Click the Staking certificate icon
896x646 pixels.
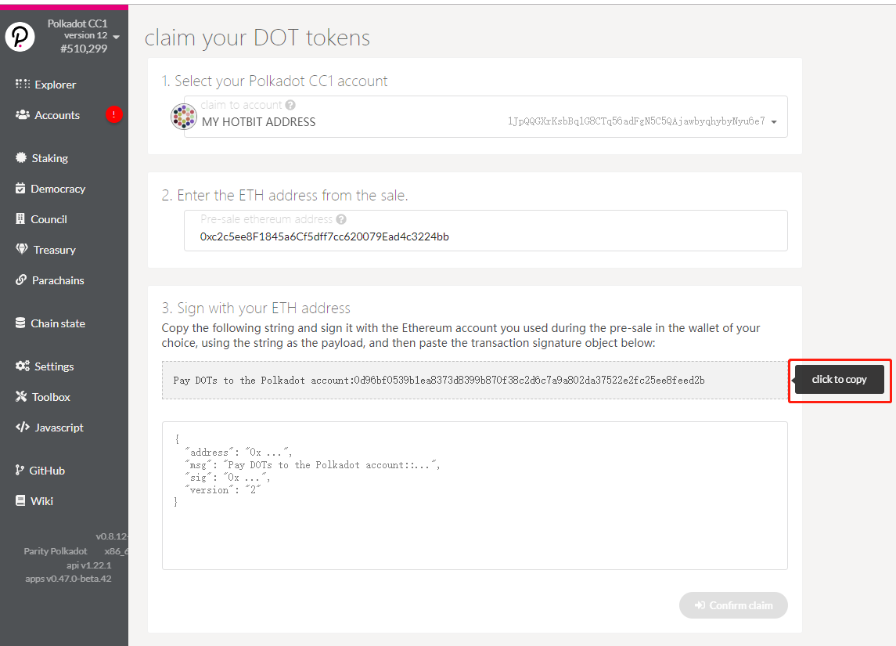[21, 157]
